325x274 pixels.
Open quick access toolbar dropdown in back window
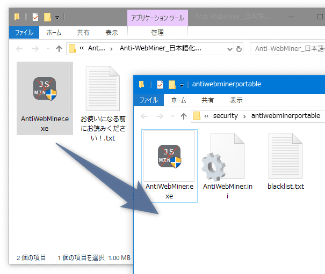57,18
